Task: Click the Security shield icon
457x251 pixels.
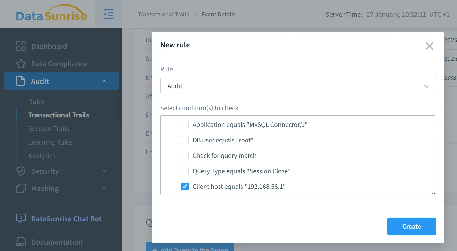Action: [x=21, y=171]
